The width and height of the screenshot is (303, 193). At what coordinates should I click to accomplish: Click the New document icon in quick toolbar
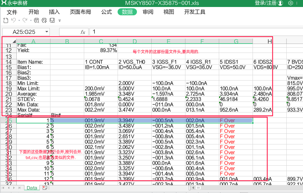click(x=6, y=20)
